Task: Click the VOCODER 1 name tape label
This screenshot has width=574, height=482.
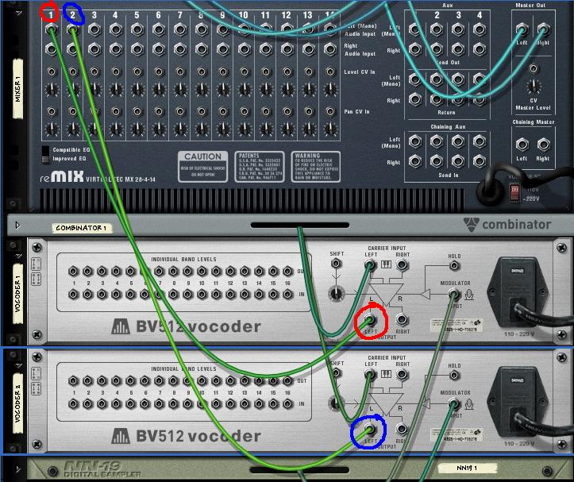Action: 17,294
